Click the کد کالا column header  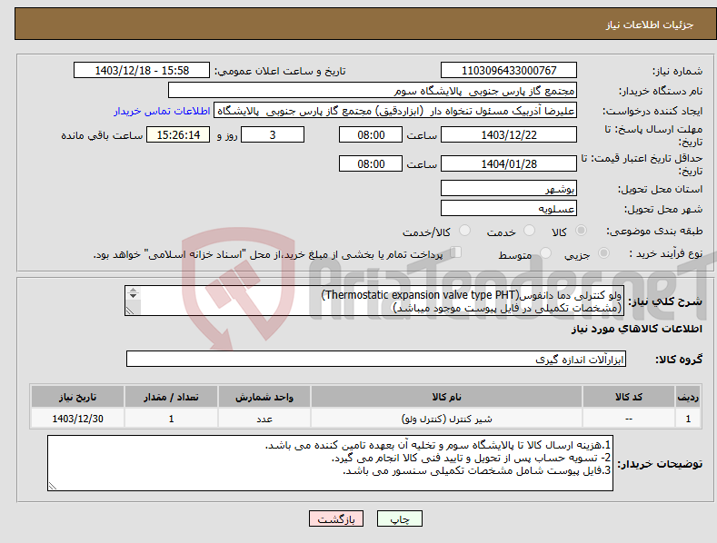coord(629,397)
